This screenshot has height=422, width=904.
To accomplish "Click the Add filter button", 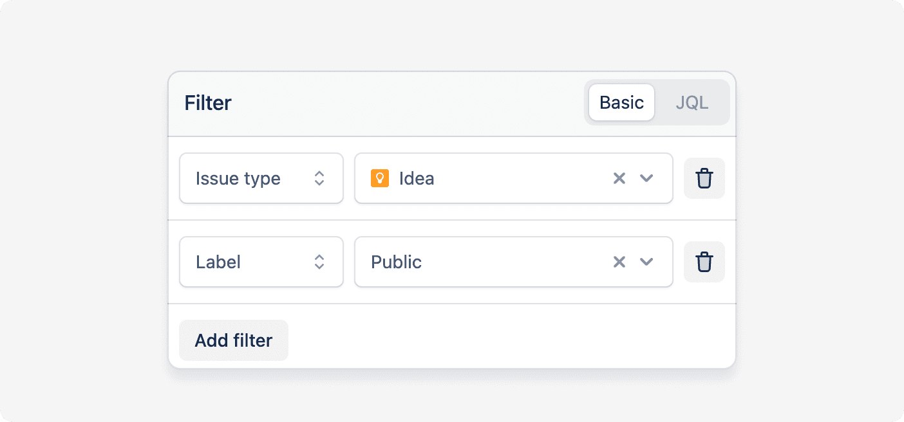I will (234, 340).
